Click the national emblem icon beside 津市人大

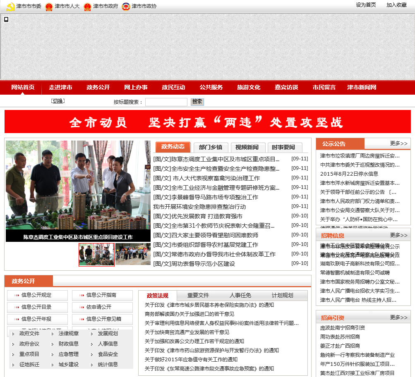tap(49, 7)
